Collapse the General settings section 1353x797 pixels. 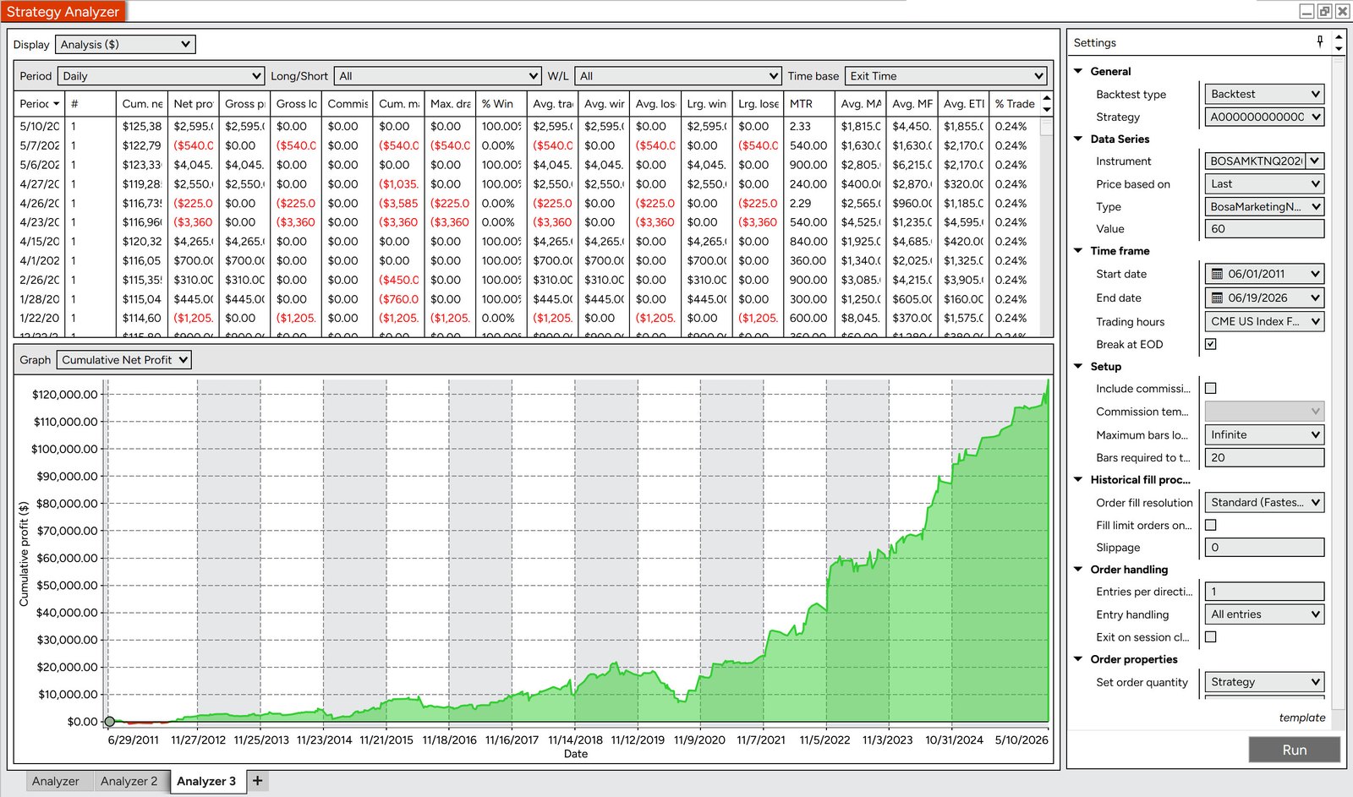coord(1078,71)
